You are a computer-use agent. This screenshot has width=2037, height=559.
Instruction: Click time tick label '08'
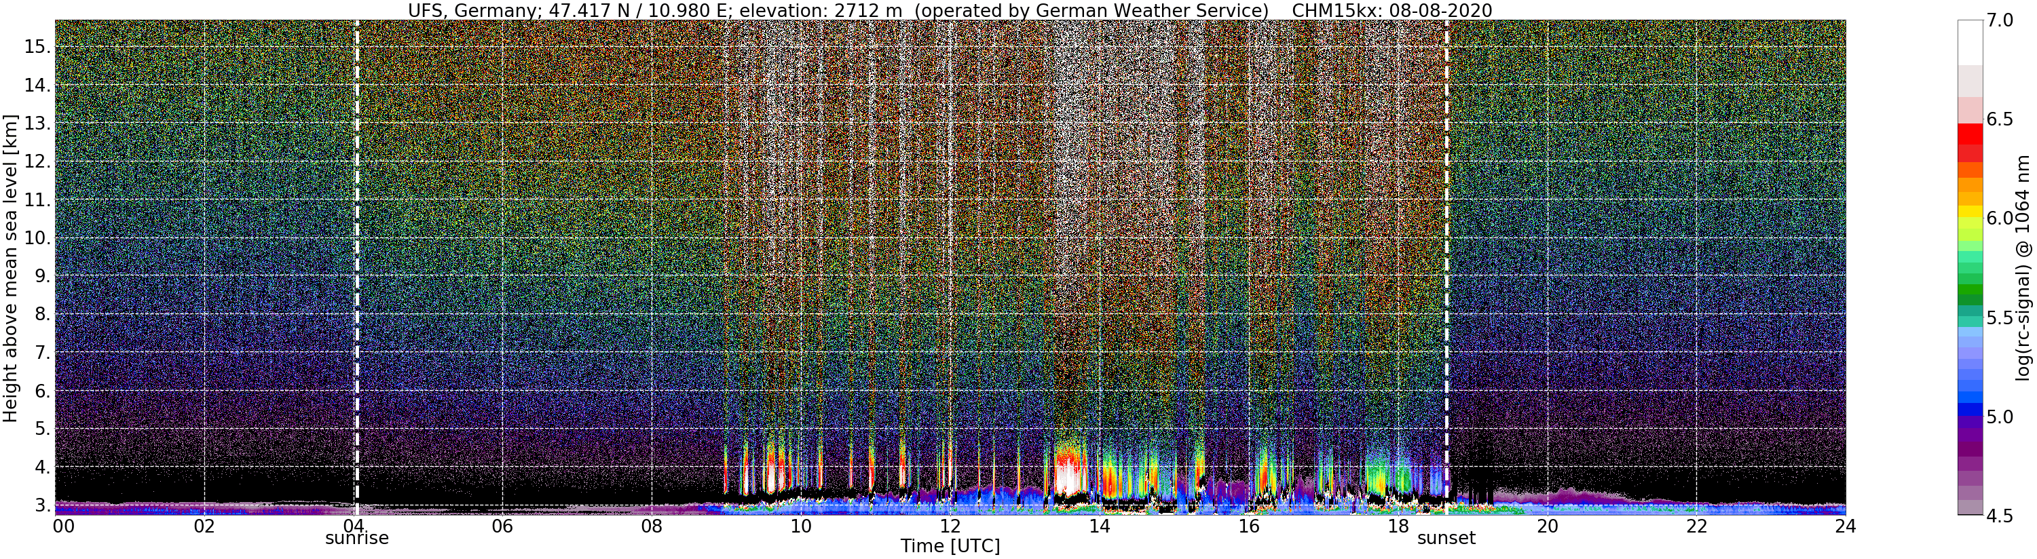[652, 526]
